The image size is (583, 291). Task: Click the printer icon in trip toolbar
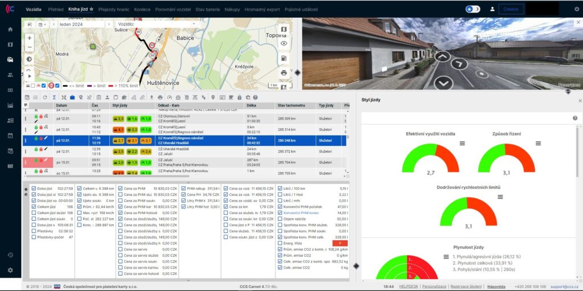coord(160,97)
